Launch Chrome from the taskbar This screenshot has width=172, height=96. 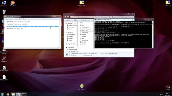(x=8, y=94)
